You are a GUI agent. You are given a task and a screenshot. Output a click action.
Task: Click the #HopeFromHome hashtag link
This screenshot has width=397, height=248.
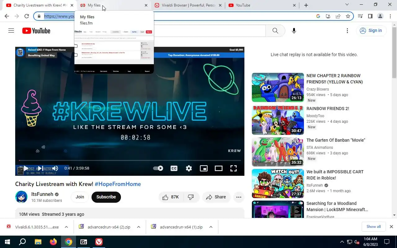[x=118, y=184]
